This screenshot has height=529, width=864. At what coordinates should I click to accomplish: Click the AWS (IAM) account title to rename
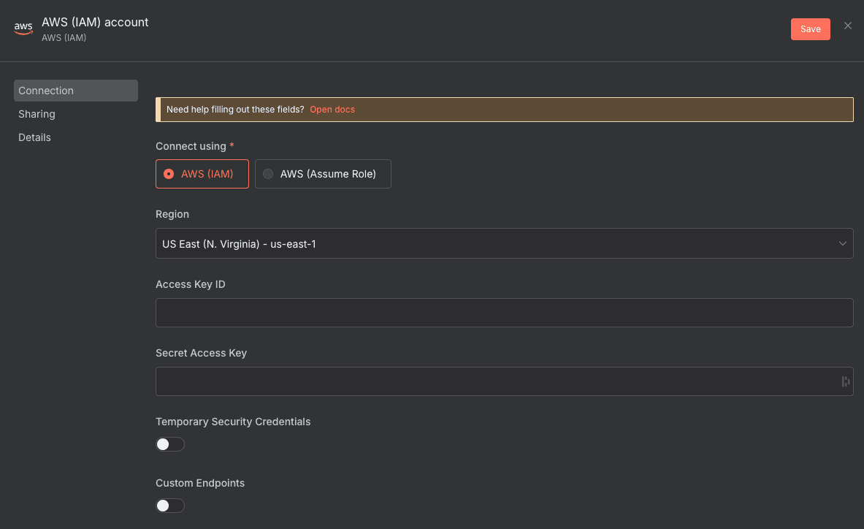[95, 22]
